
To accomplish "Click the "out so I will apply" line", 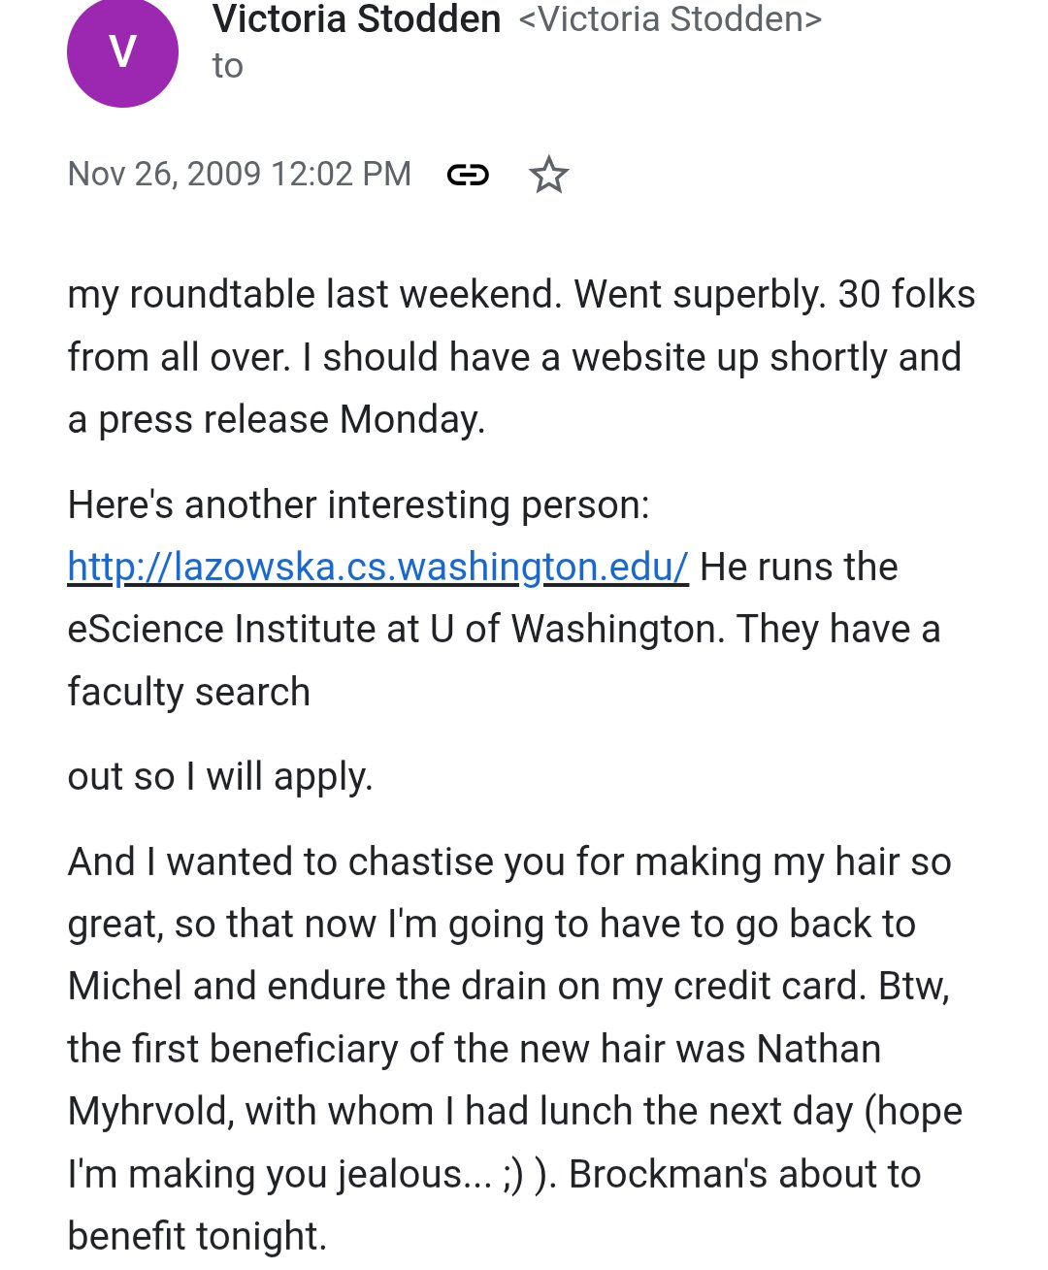I will click(220, 776).
